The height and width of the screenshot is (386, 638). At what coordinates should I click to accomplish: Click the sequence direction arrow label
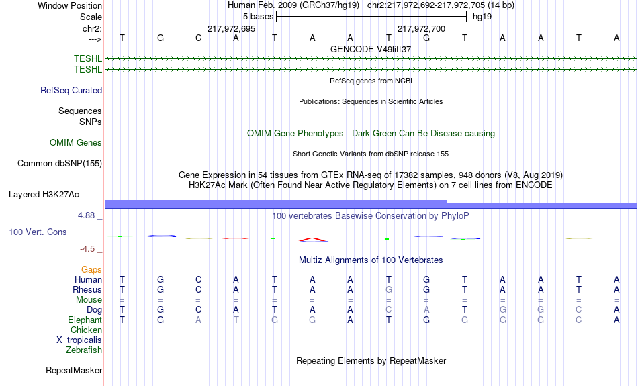[95, 39]
